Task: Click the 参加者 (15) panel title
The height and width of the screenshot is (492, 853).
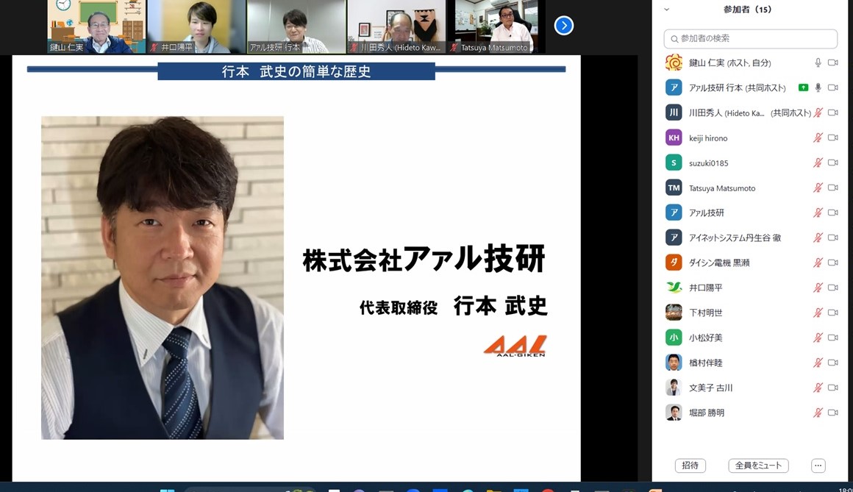Action: (747, 10)
